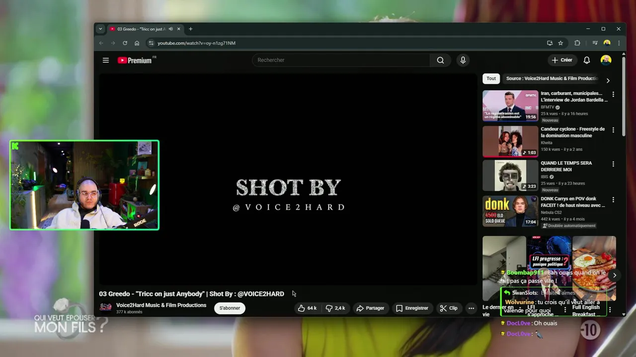Open options for Jordan Bardella interview video

[x=613, y=94]
